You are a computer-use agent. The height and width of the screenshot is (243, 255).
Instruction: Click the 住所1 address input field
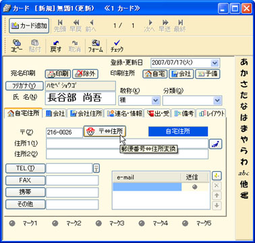[x=127, y=143]
